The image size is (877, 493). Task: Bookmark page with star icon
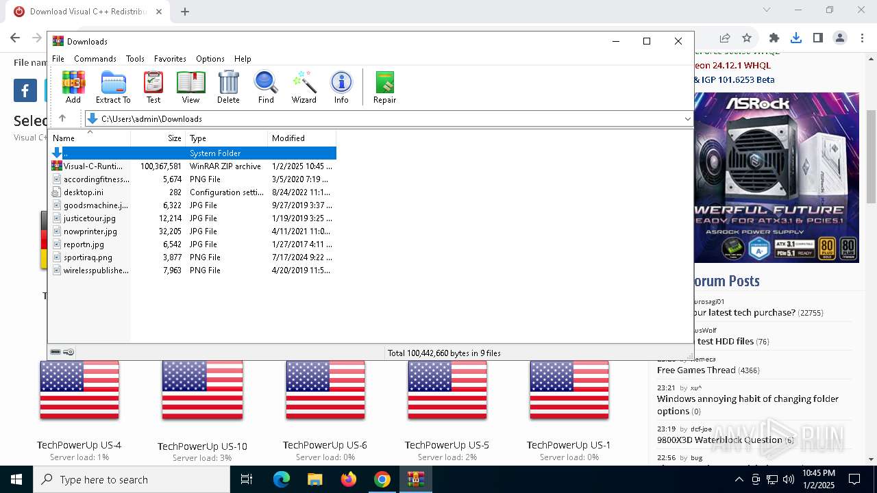747,38
